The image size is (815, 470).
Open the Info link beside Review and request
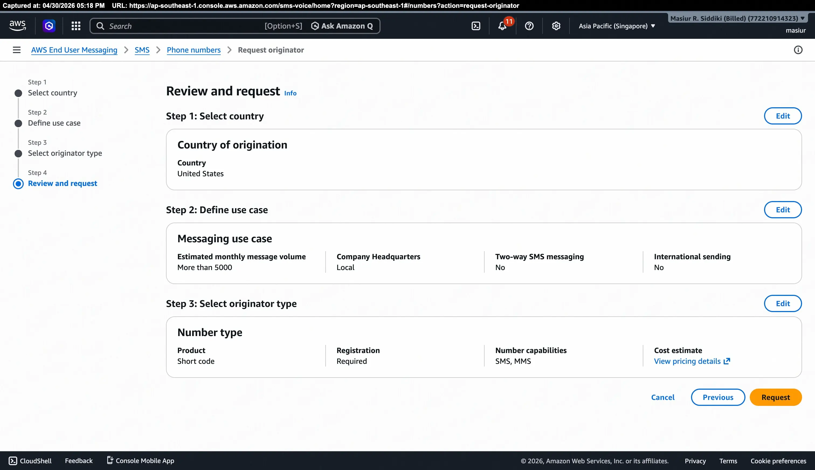click(290, 93)
